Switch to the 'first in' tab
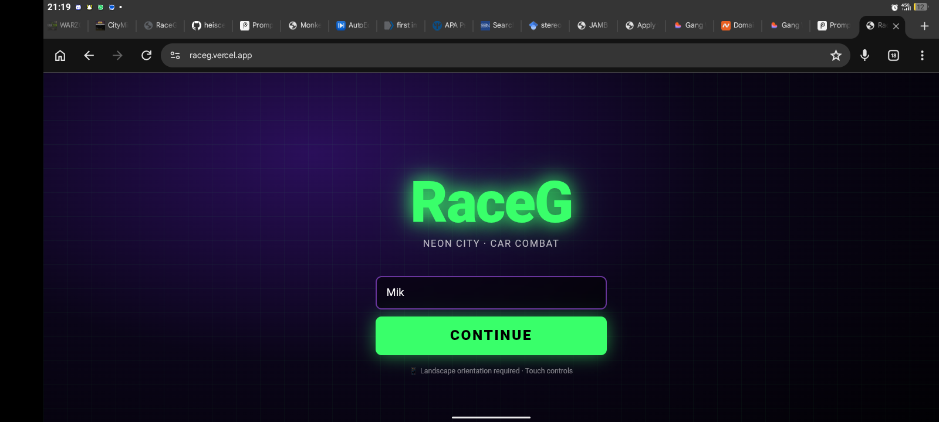 (x=401, y=25)
